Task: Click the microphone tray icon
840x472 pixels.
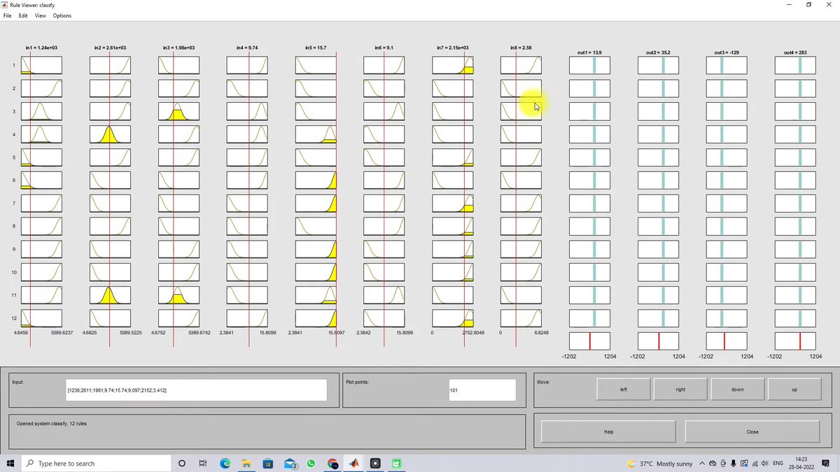Action: 733,464
